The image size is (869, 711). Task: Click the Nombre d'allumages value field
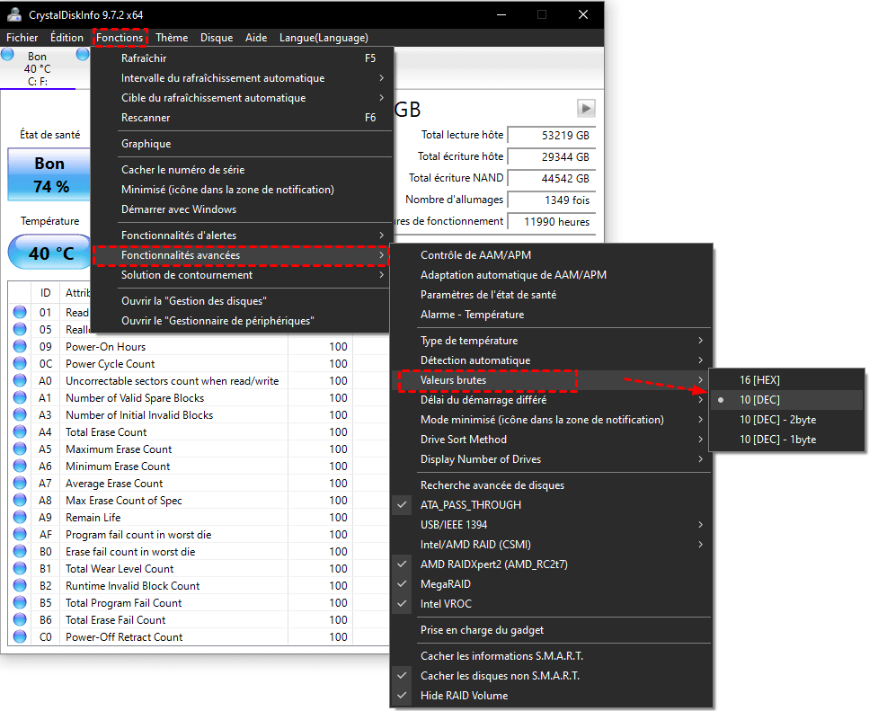(552, 200)
